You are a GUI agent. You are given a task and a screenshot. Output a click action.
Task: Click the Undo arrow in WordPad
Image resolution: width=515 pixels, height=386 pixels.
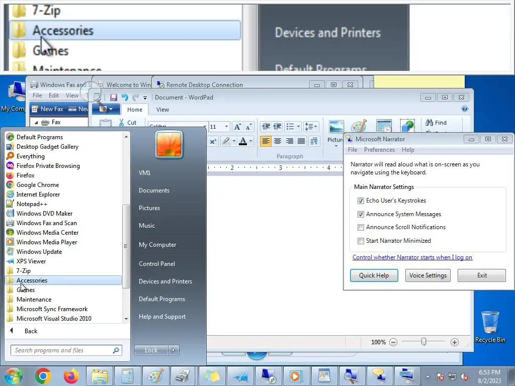tap(125, 98)
